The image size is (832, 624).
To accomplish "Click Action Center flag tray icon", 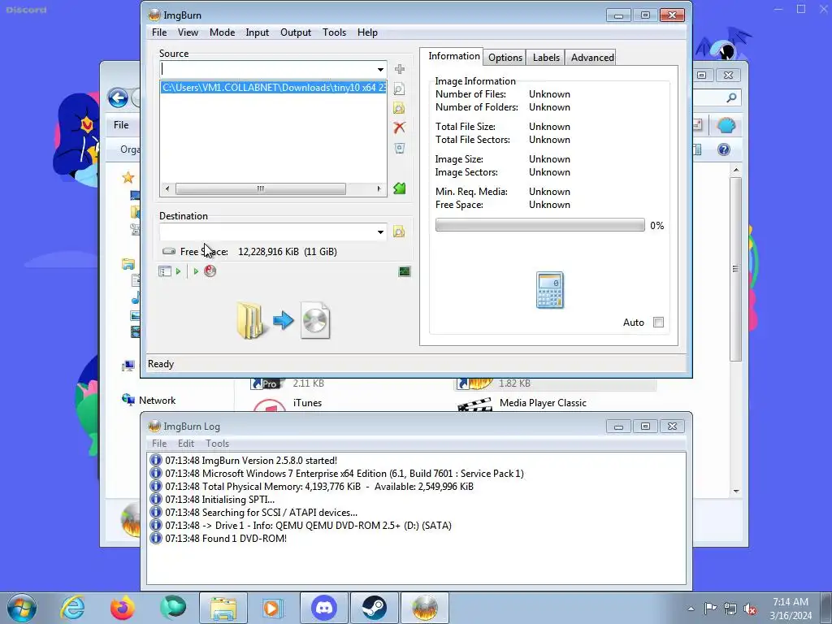I will coord(710,609).
